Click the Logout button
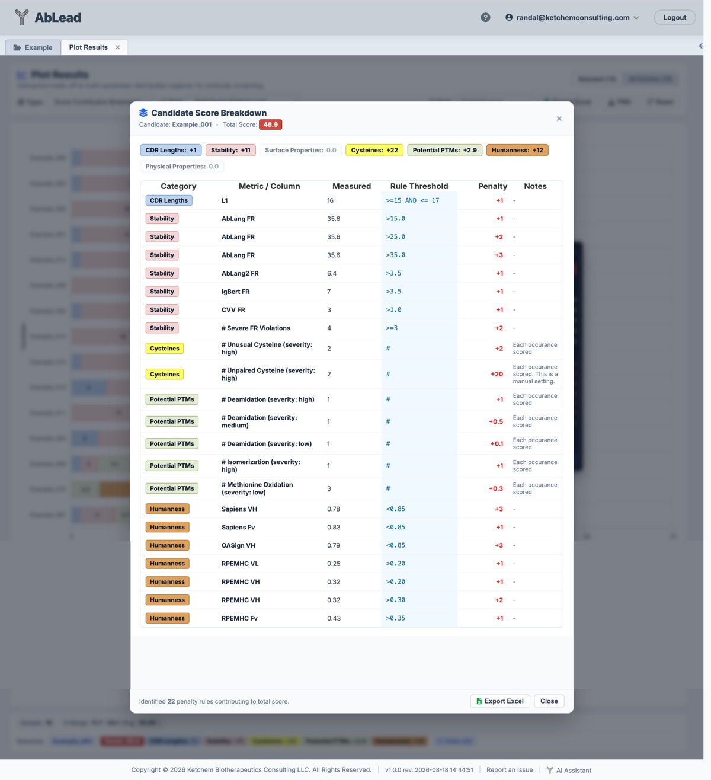 pos(675,17)
